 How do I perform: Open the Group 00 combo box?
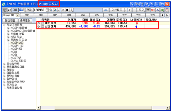pos(11,15)
